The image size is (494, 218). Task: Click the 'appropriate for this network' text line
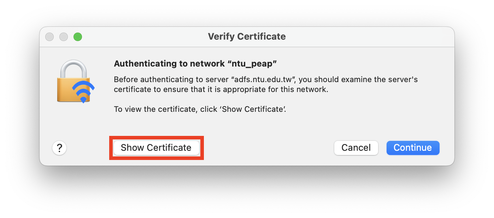pos(221,90)
